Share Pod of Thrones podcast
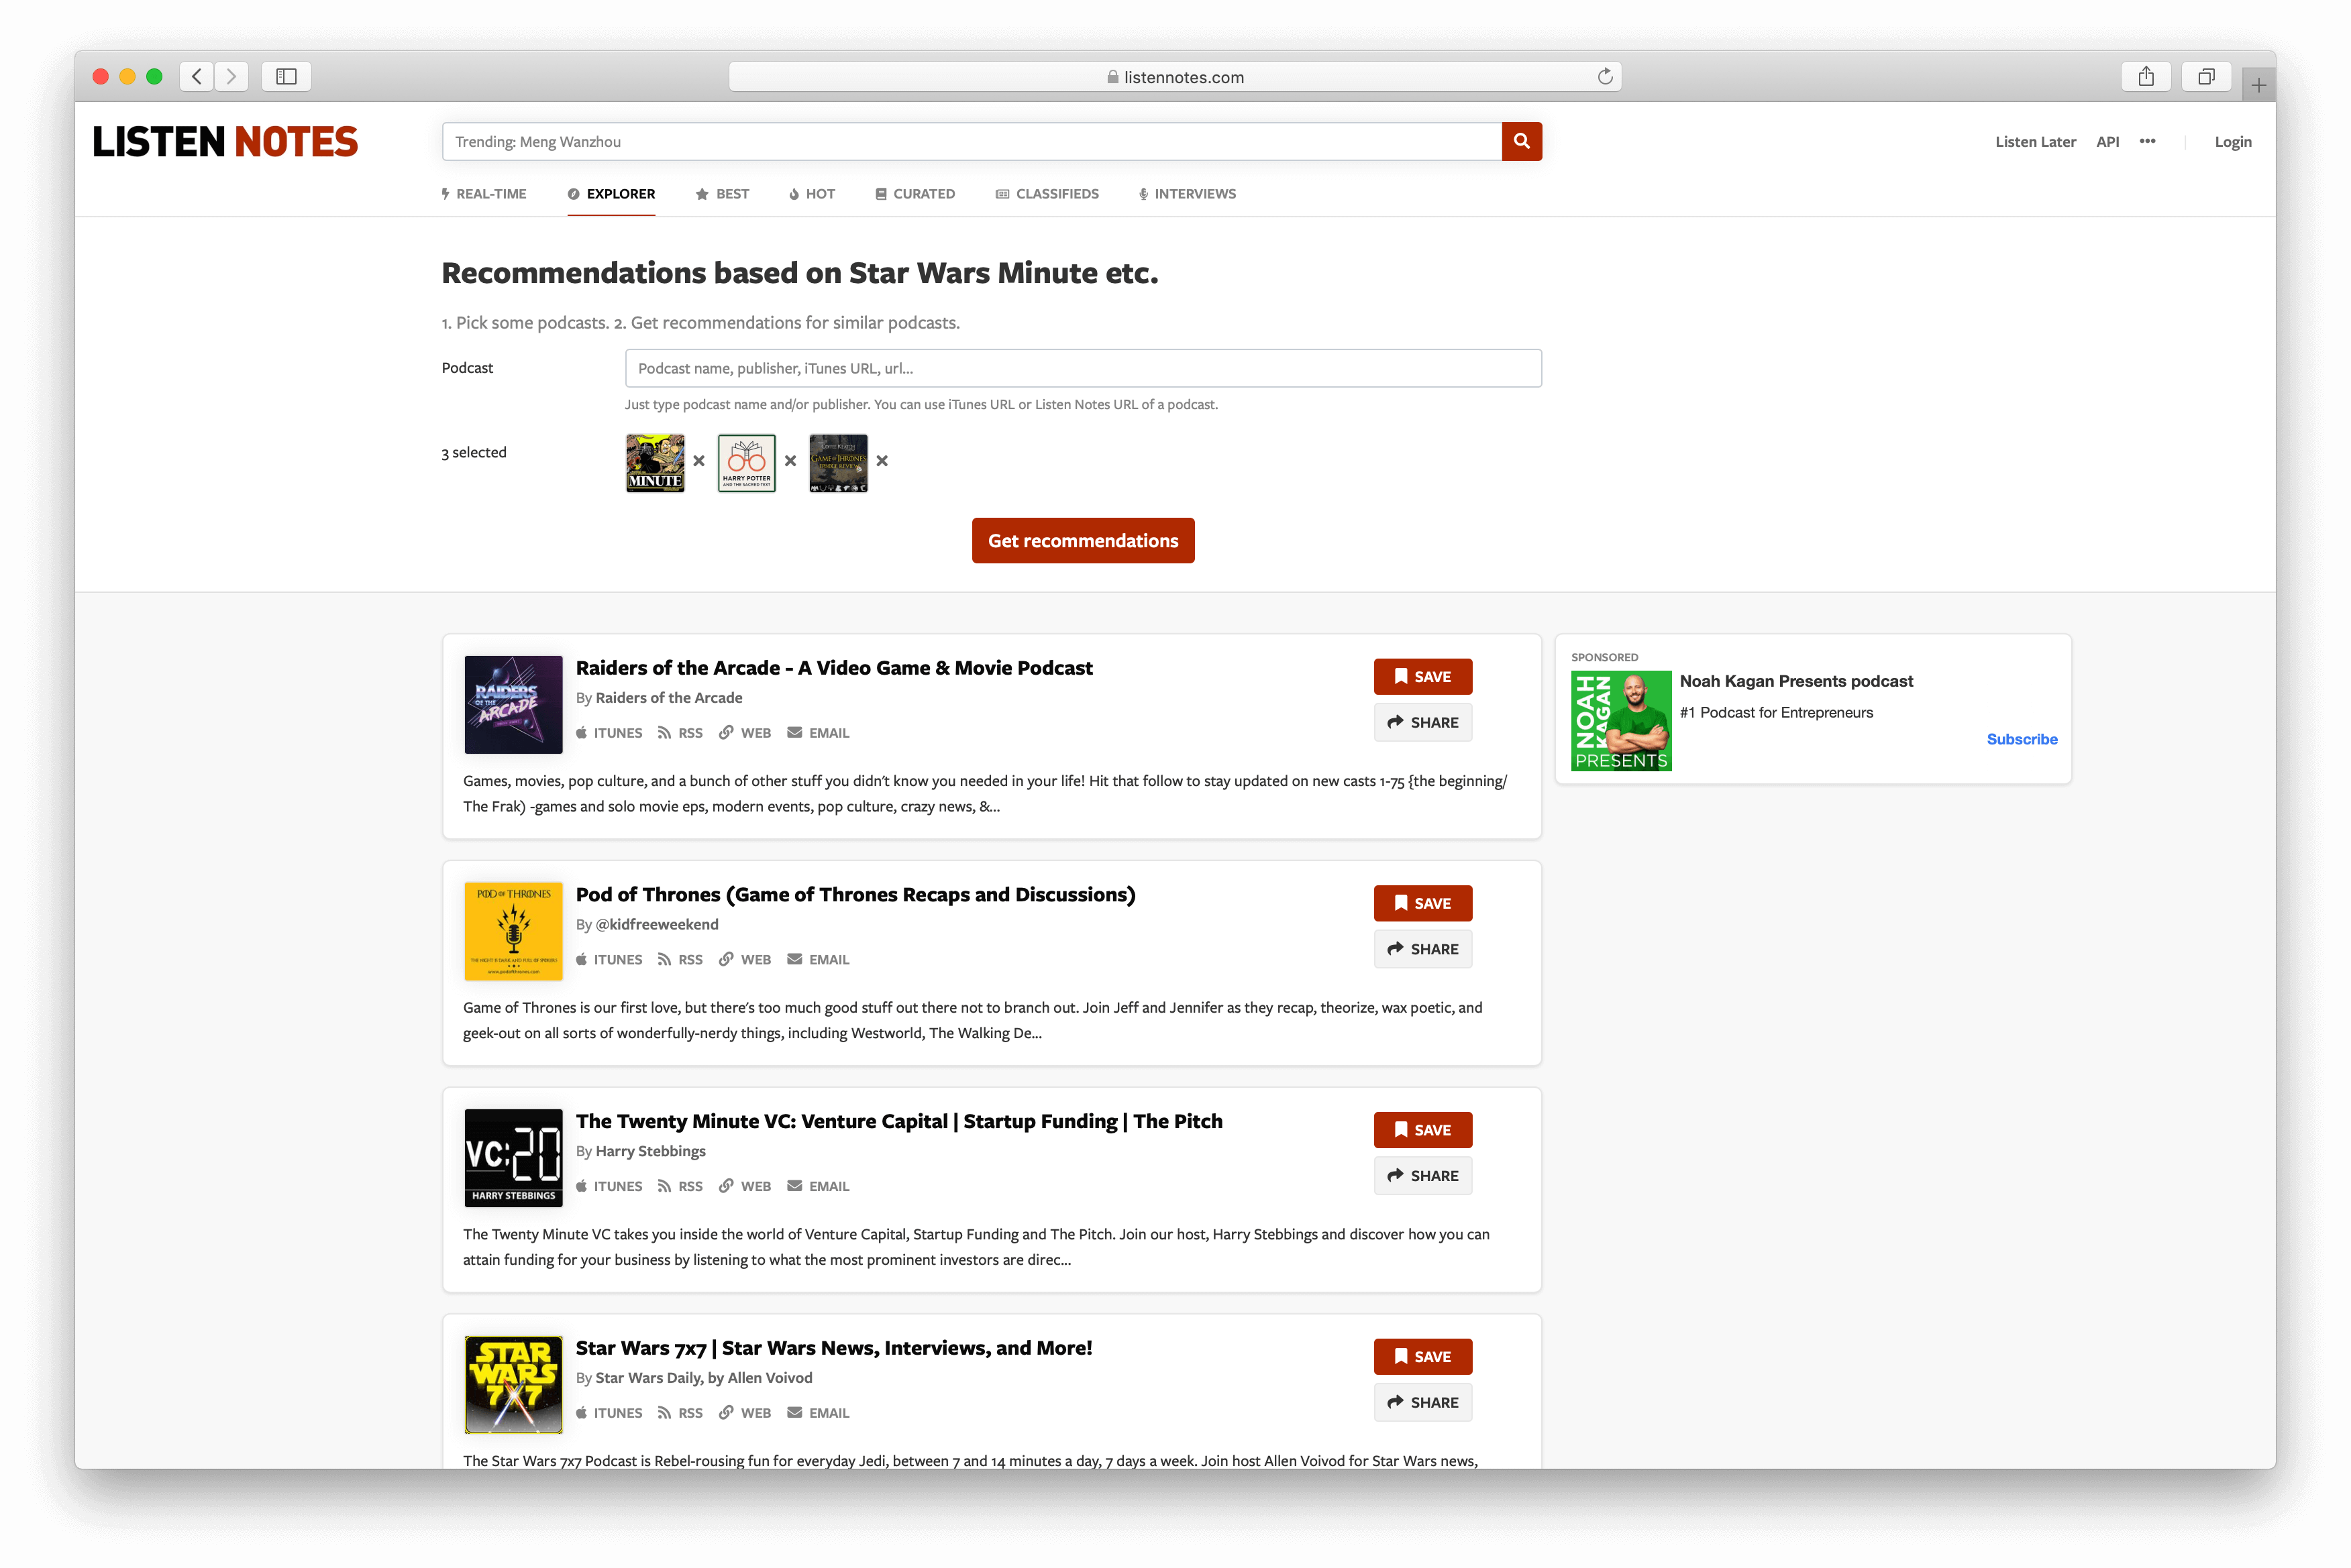 pyautogui.click(x=1422, y=950)
